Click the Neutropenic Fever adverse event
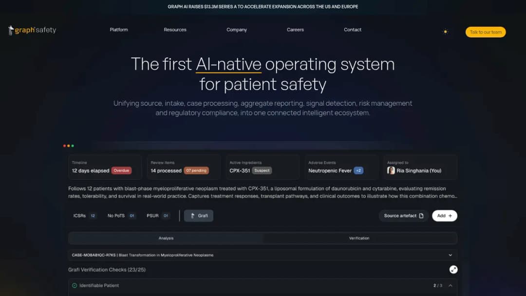 point(330,170)
